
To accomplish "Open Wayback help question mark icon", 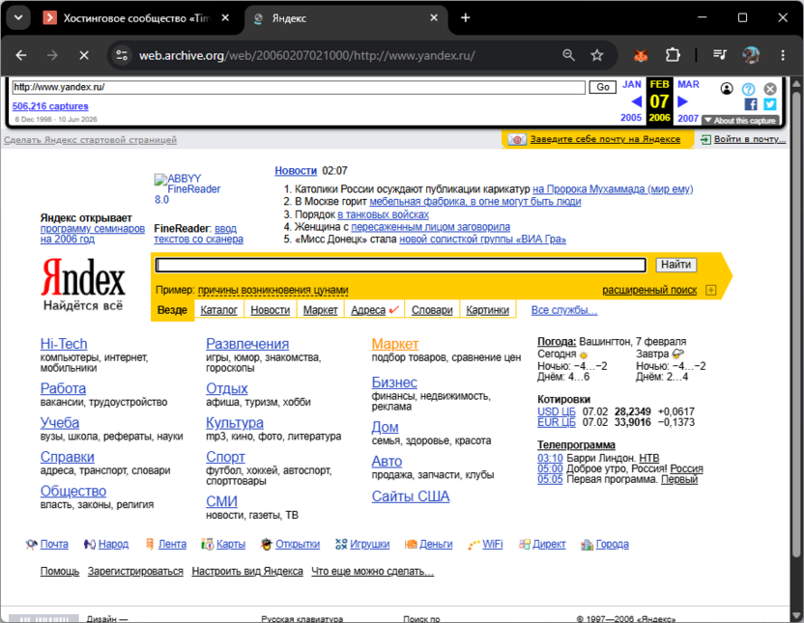I will pyautogui.click(x=749, y=89).
